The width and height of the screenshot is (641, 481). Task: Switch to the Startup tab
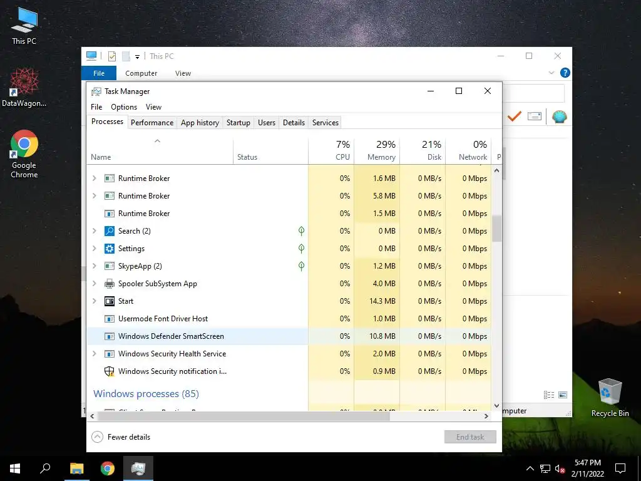(x=238, y=123)
